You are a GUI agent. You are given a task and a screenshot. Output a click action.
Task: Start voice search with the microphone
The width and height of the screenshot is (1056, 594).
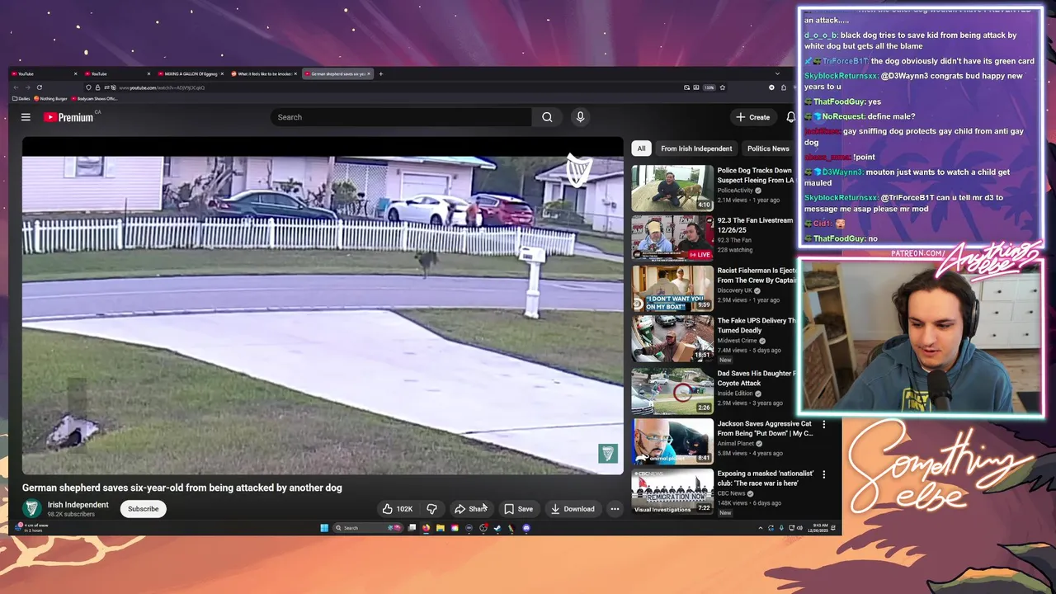click(x=580, y=117)
